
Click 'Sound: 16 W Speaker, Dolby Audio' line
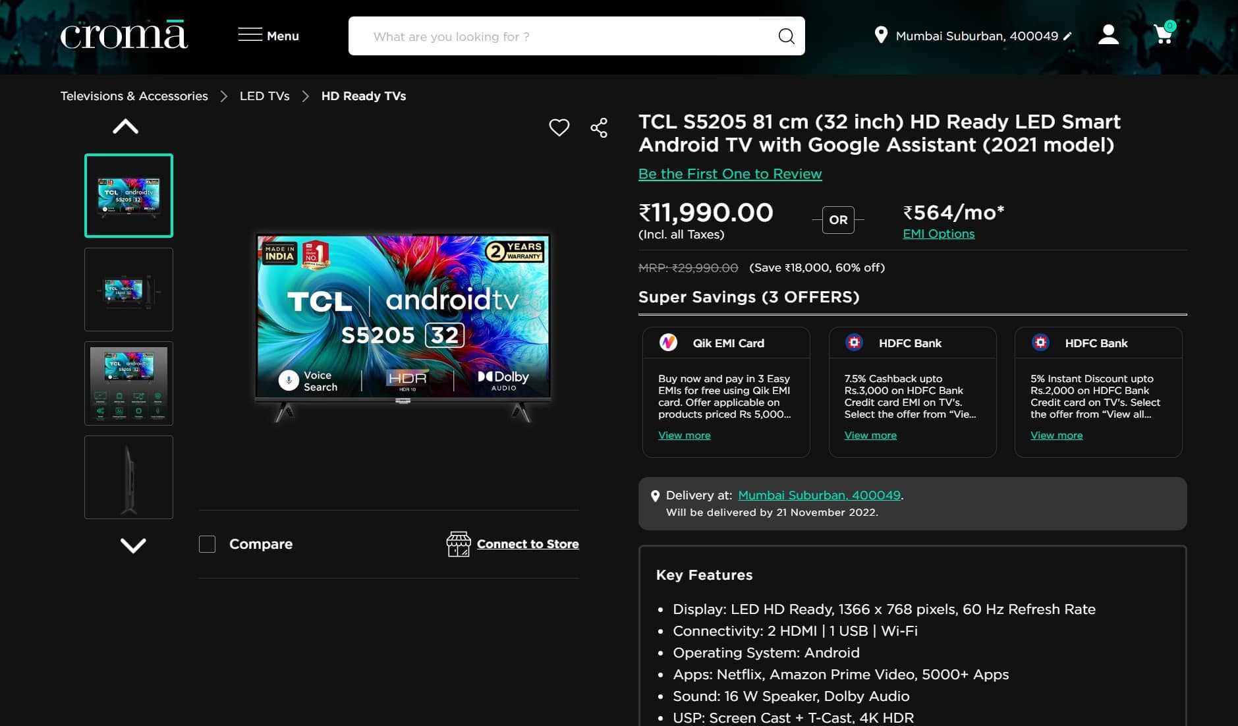(x=791, y=696)
